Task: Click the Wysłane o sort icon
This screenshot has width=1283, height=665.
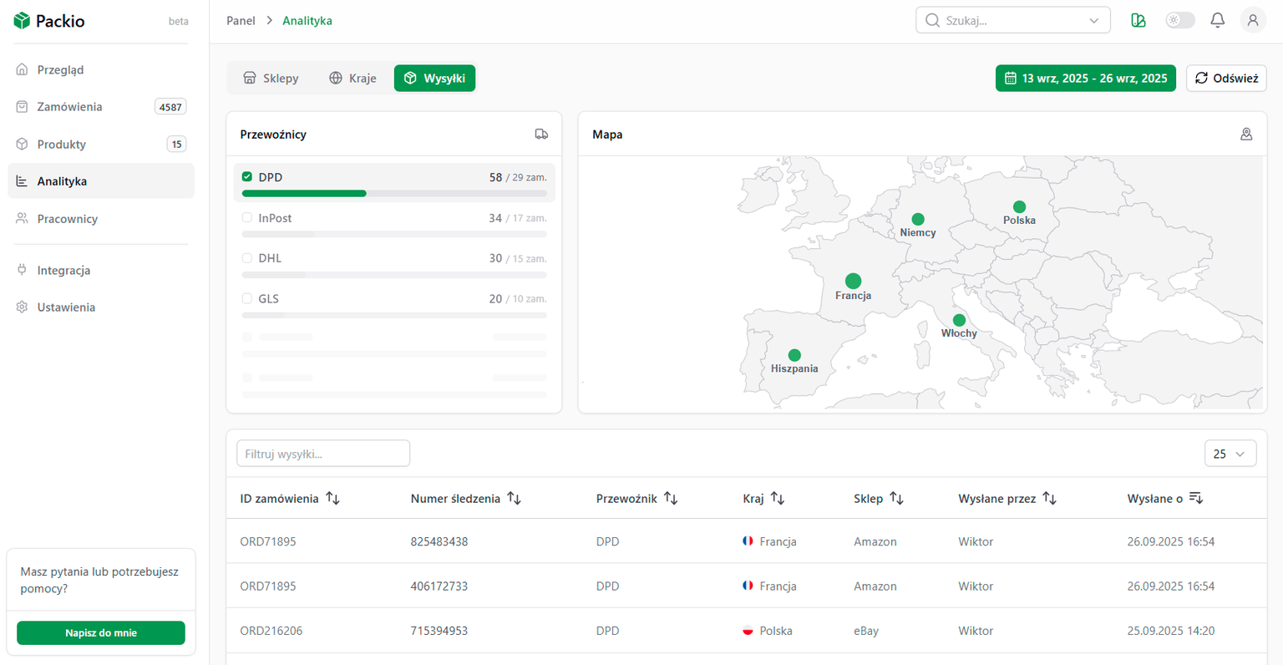Action: (x=1195, y=499)
